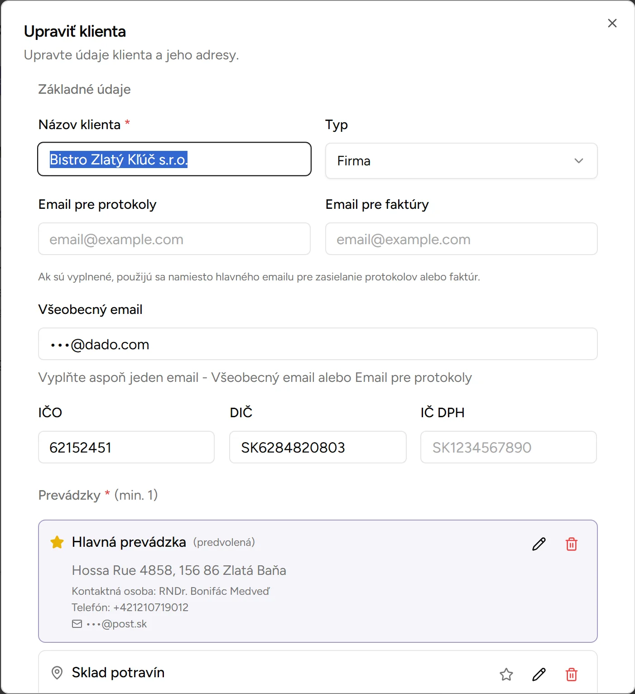635x694 pixels.
Task: Click into the DIČ field
Action: click(x=317, y=447)
